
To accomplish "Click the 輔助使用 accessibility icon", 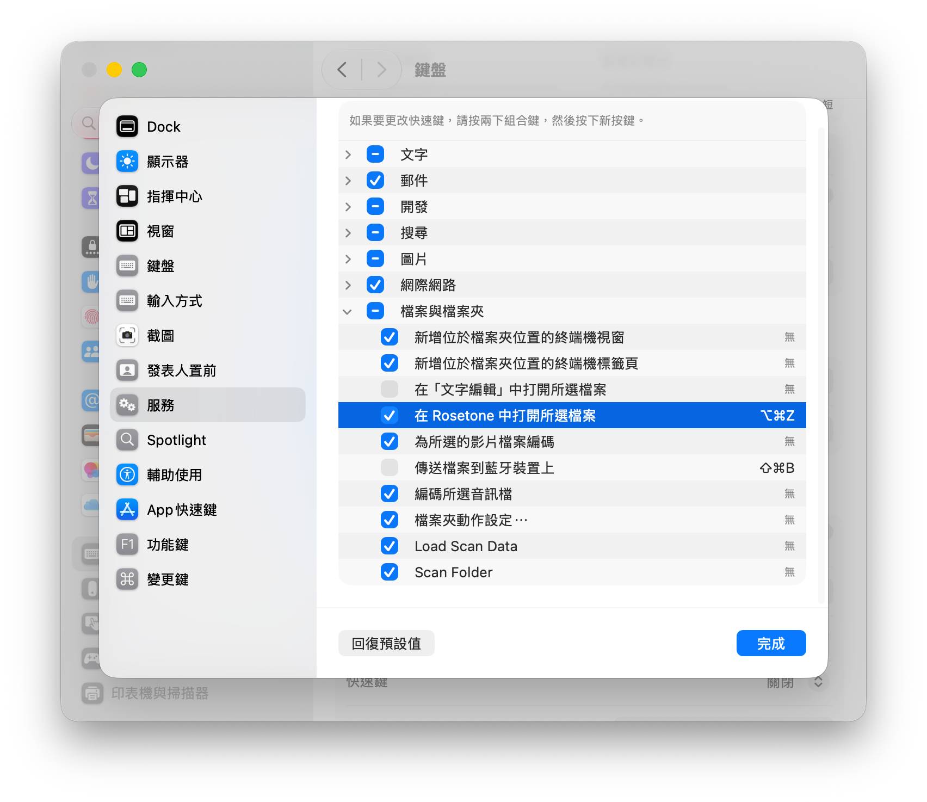I will tap(127, 475).
